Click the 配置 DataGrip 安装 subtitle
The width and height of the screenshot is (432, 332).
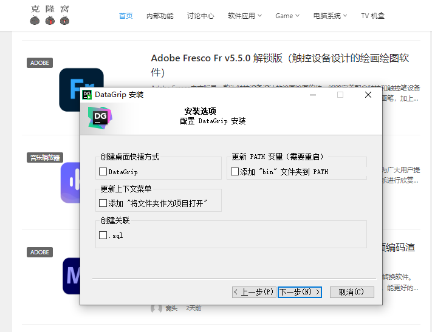coord(213,121)
